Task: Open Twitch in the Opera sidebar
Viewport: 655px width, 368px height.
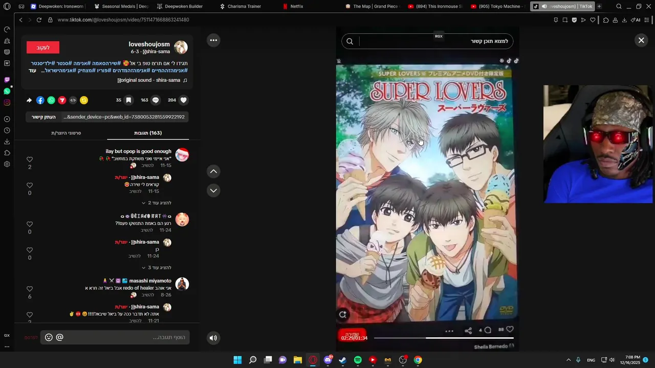Action: coord(7,80)
